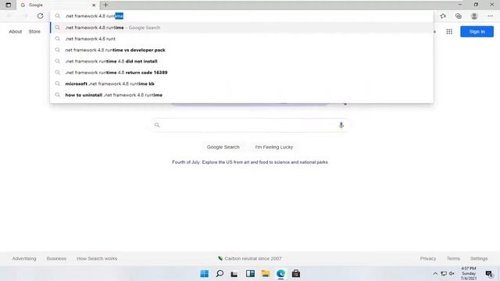Select the Google browser tab

tap(58, 5)
